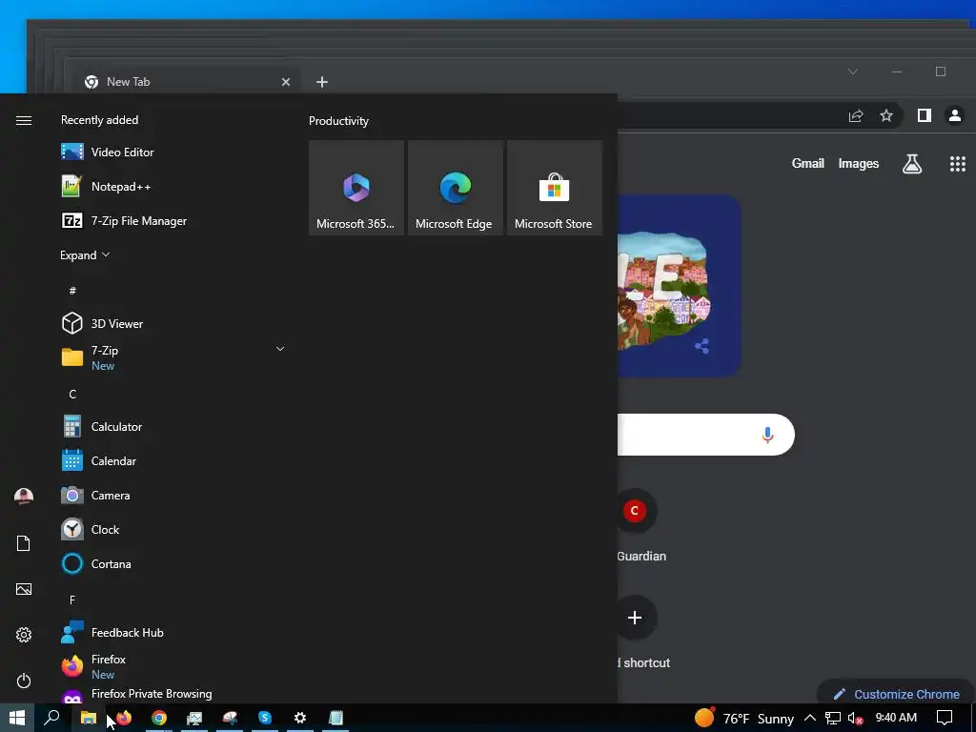Open Clock app
This screenshot has height=732, width=976.
(174, 529)
